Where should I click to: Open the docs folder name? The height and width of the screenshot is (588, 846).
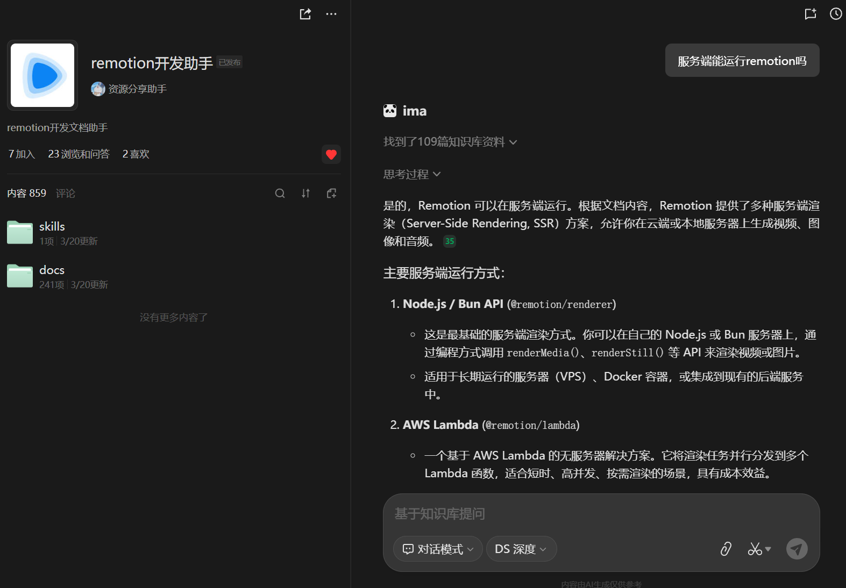click(x=52, y=270)
